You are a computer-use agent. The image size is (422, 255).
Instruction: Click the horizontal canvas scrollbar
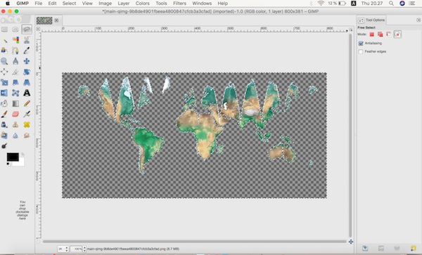[x=195, y=242]
